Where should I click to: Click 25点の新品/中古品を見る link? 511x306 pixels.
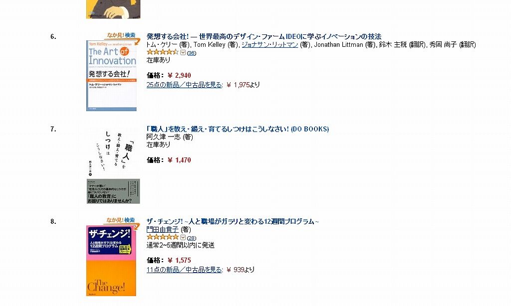184,85
